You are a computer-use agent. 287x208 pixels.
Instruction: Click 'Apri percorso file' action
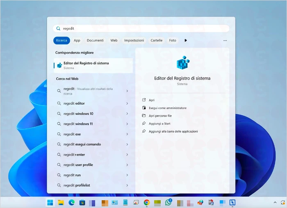click(x=160, y=116)
